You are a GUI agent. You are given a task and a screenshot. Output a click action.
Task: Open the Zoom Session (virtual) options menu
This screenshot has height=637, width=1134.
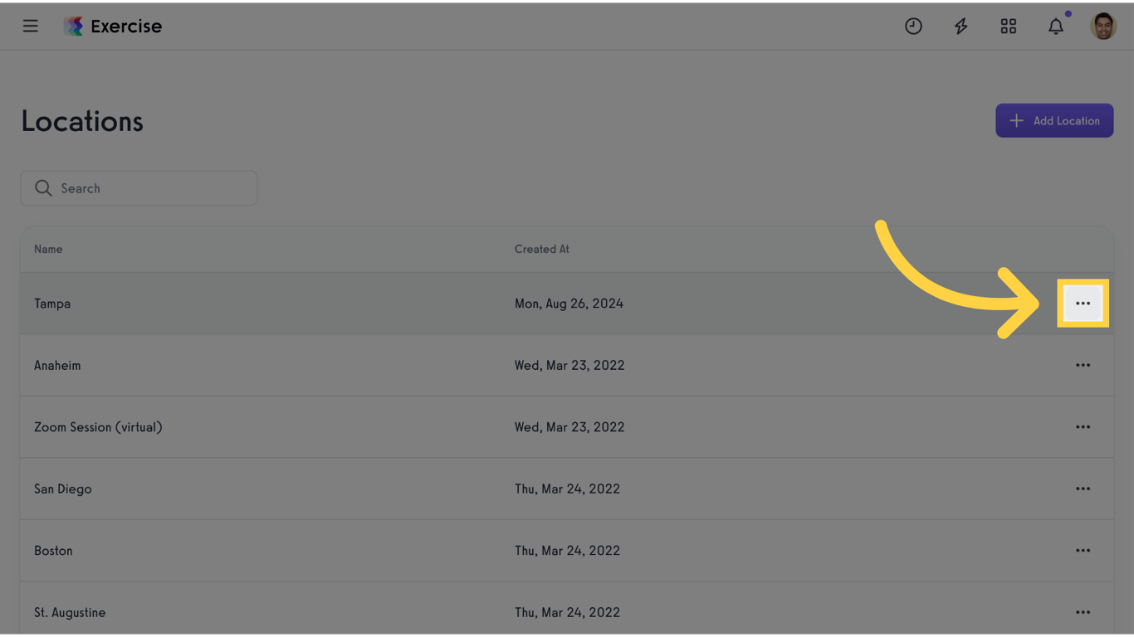(1083, 427)
